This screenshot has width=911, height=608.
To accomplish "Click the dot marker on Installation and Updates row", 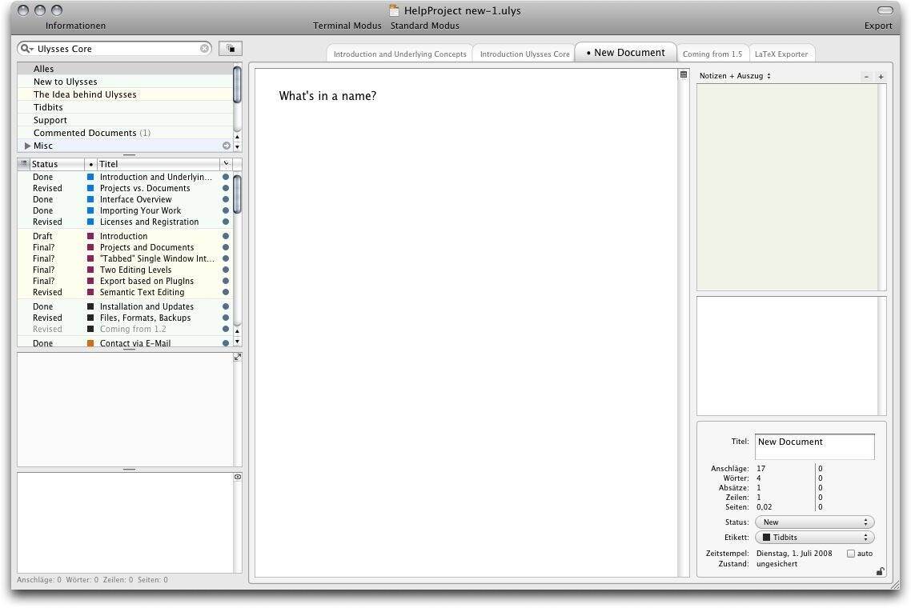I will pos(226,306).
